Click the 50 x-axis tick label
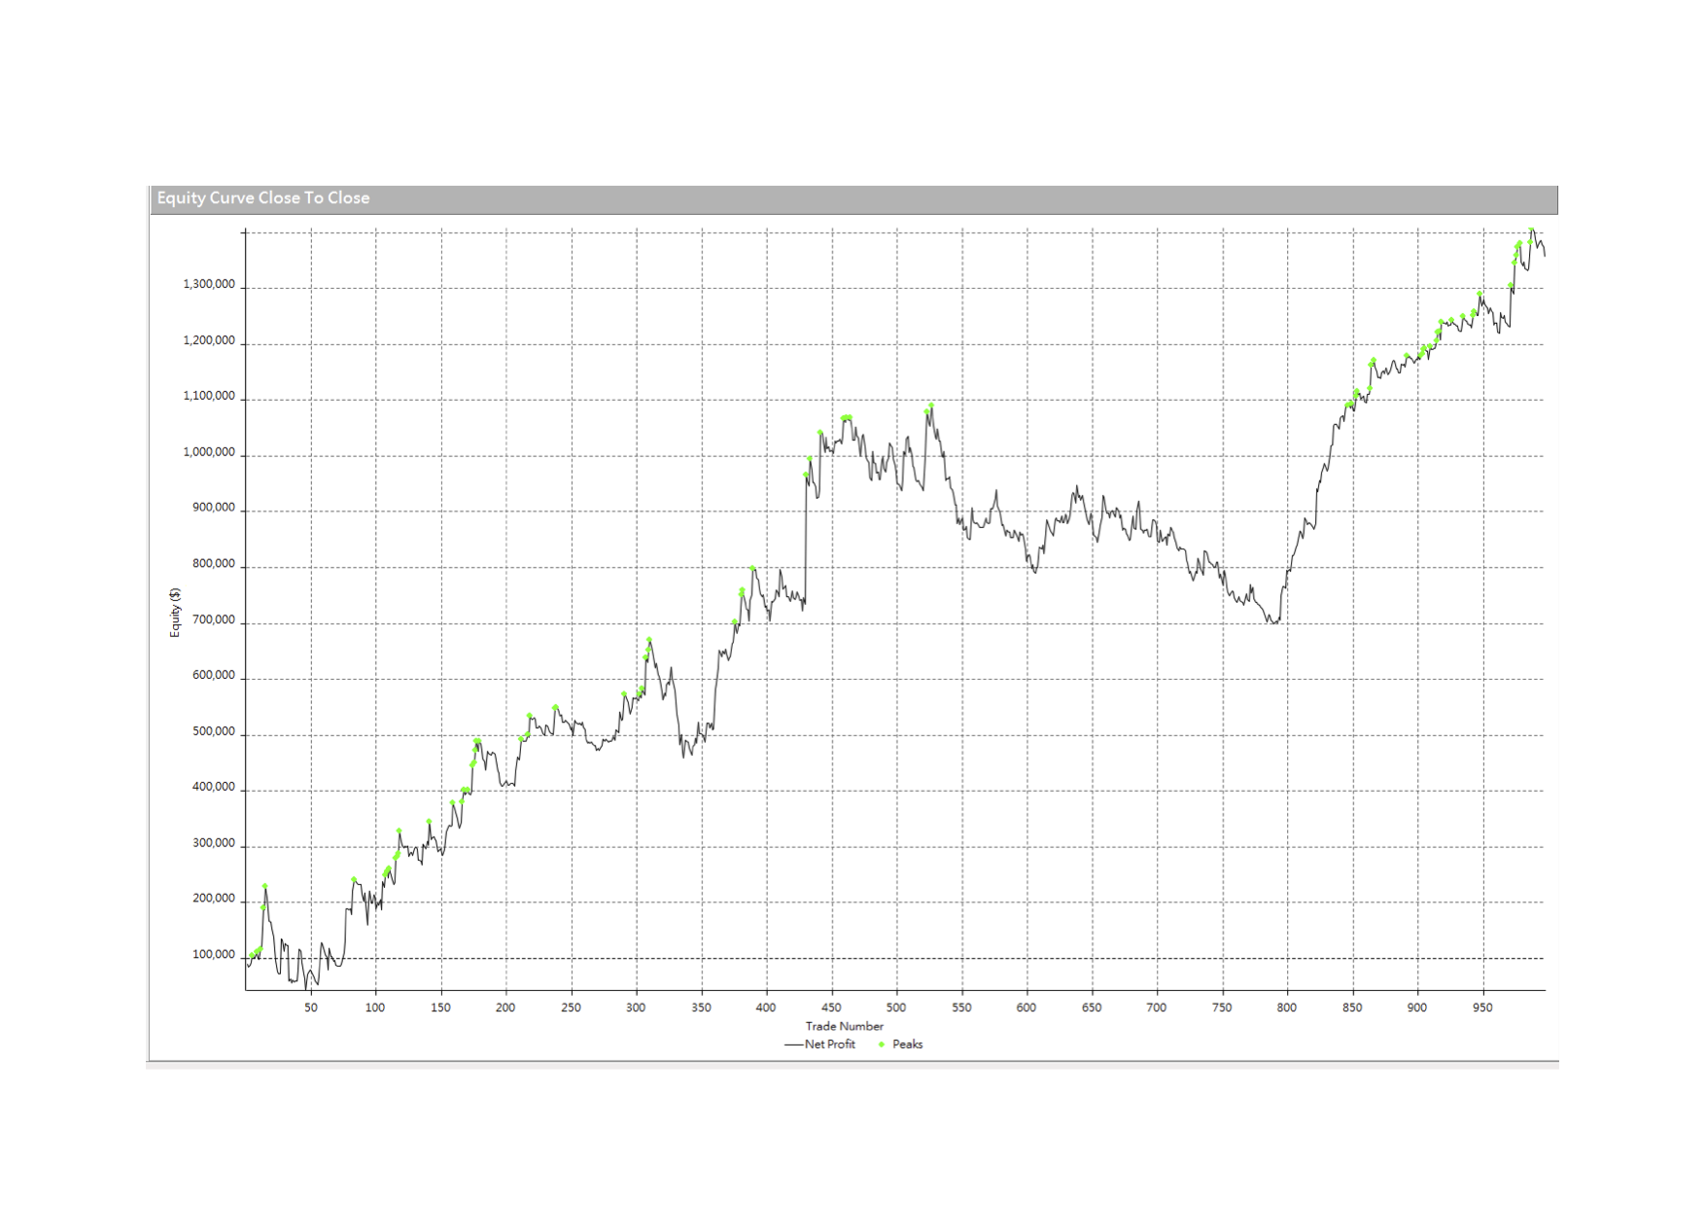Viewport: 1705px width, 1205px height. tap(311, 1008)
